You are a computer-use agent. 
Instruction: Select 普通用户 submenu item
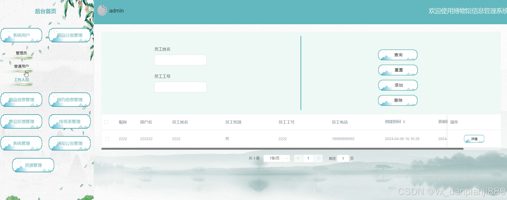21,66
